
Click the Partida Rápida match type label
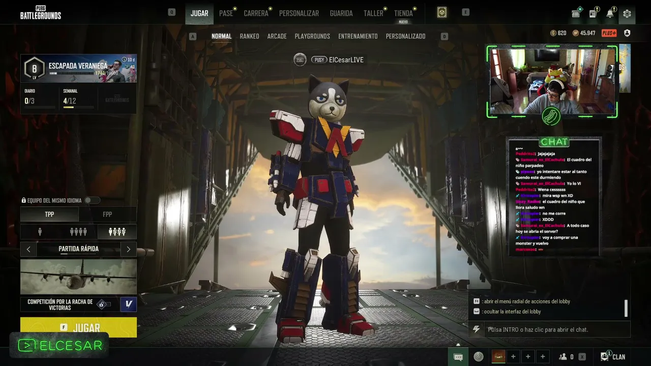pos(78,249)
